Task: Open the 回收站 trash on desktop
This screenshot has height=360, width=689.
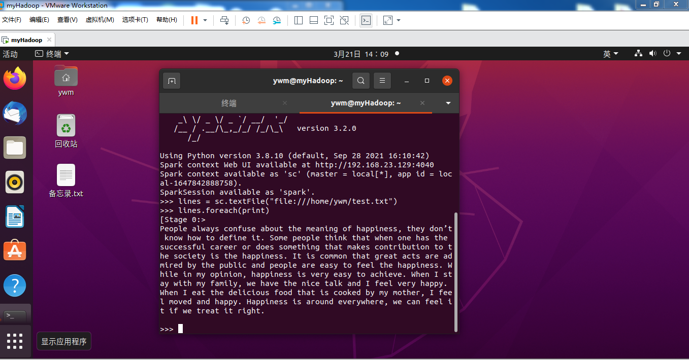Action: pos(66,131)
